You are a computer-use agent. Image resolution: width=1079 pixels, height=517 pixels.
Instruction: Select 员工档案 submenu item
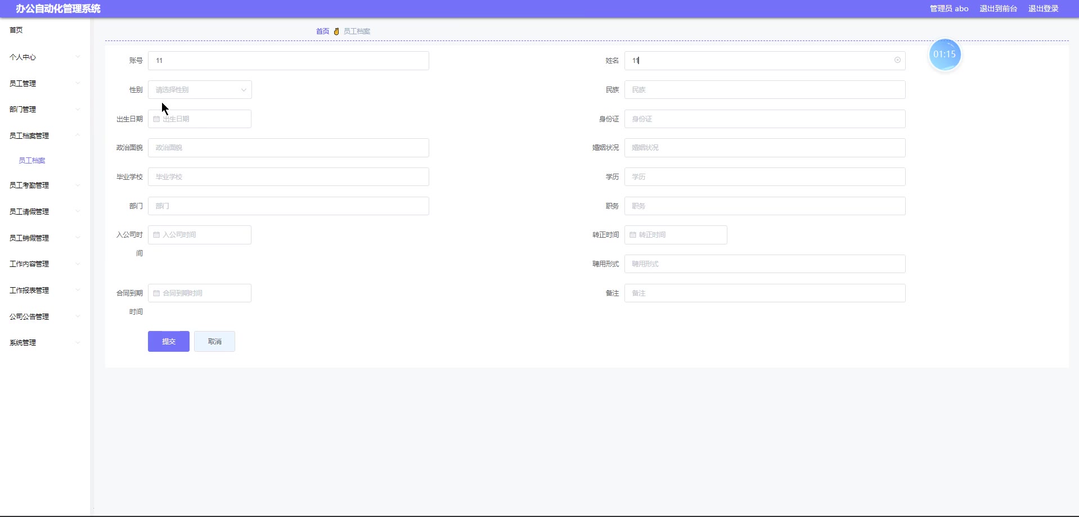click(x=32, y=161)
